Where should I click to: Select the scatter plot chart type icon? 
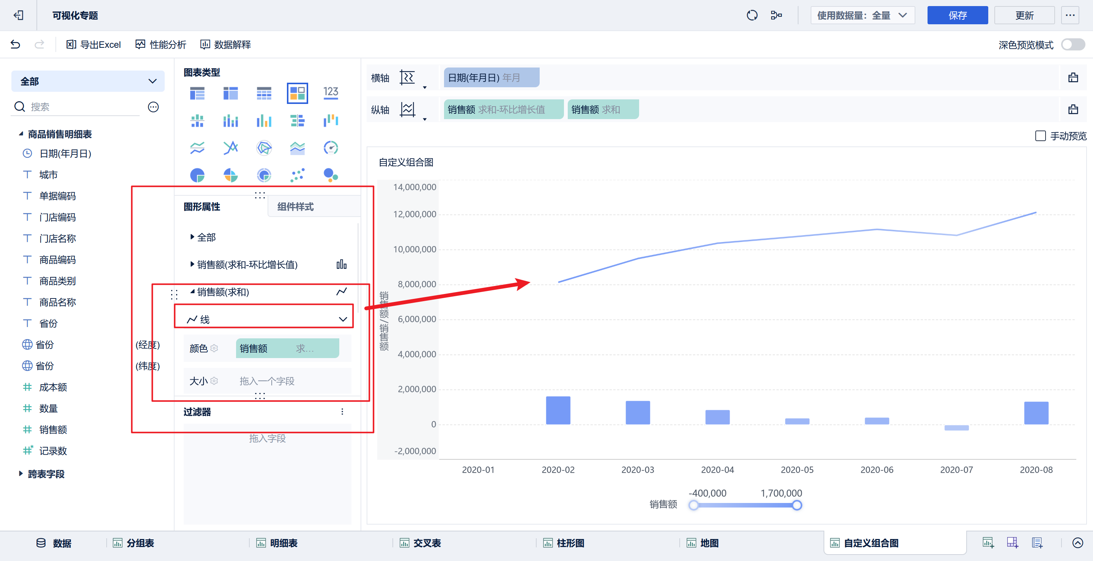coord(297,175)
